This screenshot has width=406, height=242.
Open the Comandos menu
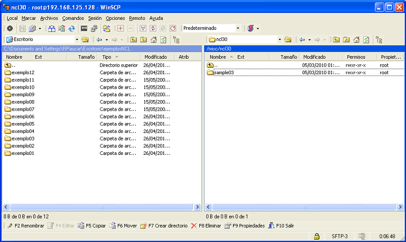click(x=73, y=18)
